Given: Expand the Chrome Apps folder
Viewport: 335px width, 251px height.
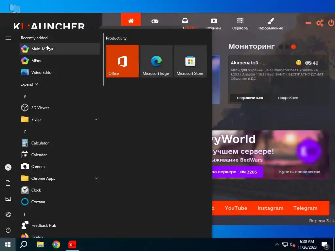Looking at the screenshot, I should [x=60, y=178].
